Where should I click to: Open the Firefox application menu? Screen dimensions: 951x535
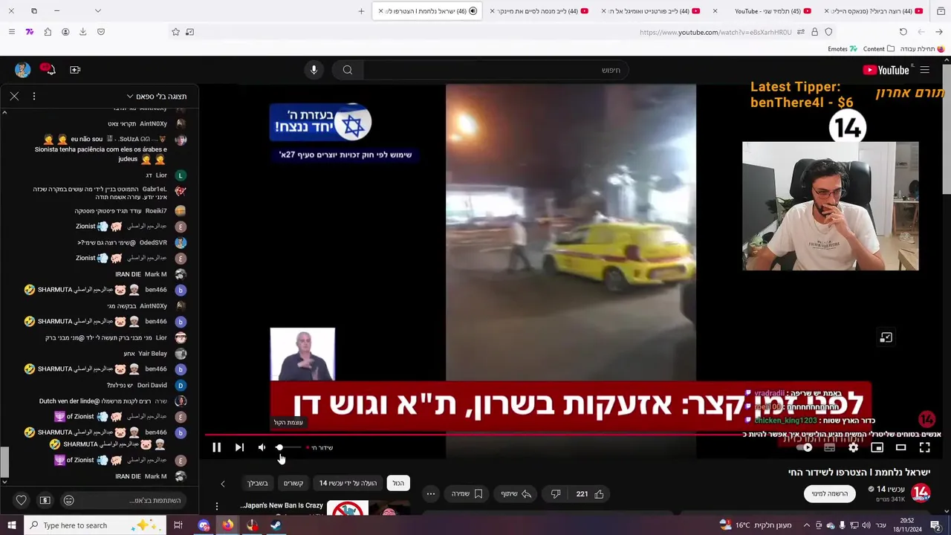click(x=11, y=32)
